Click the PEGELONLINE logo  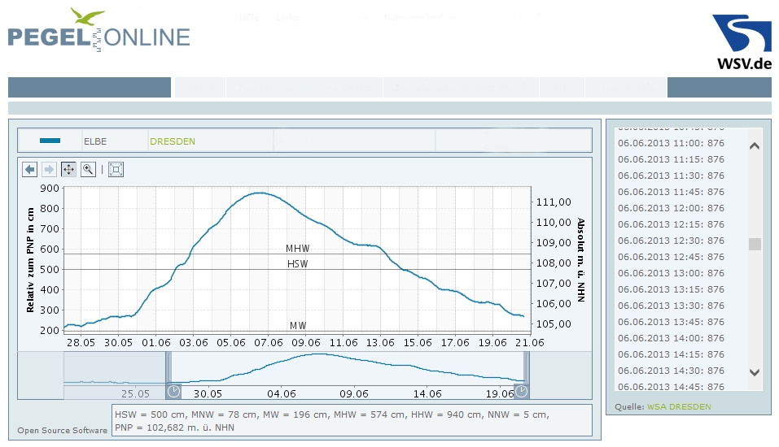(98, 33)
